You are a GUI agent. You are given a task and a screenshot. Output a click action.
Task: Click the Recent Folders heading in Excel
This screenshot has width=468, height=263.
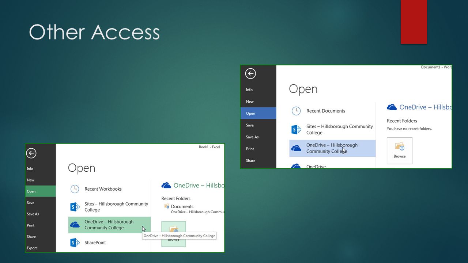[176, 199]
